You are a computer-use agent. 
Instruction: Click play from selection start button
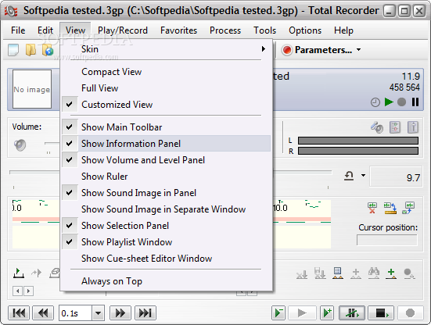[278, 313]
